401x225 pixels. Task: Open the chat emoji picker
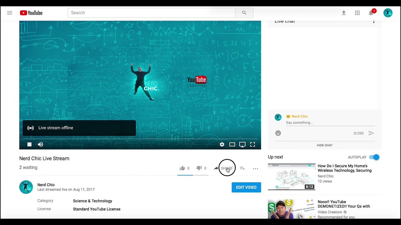click(278, 133)
